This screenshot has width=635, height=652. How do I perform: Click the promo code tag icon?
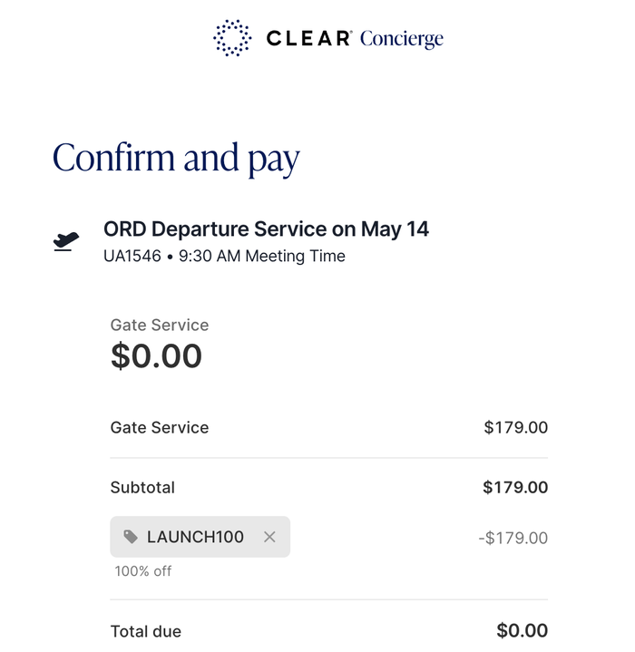[x=131, y=537]
